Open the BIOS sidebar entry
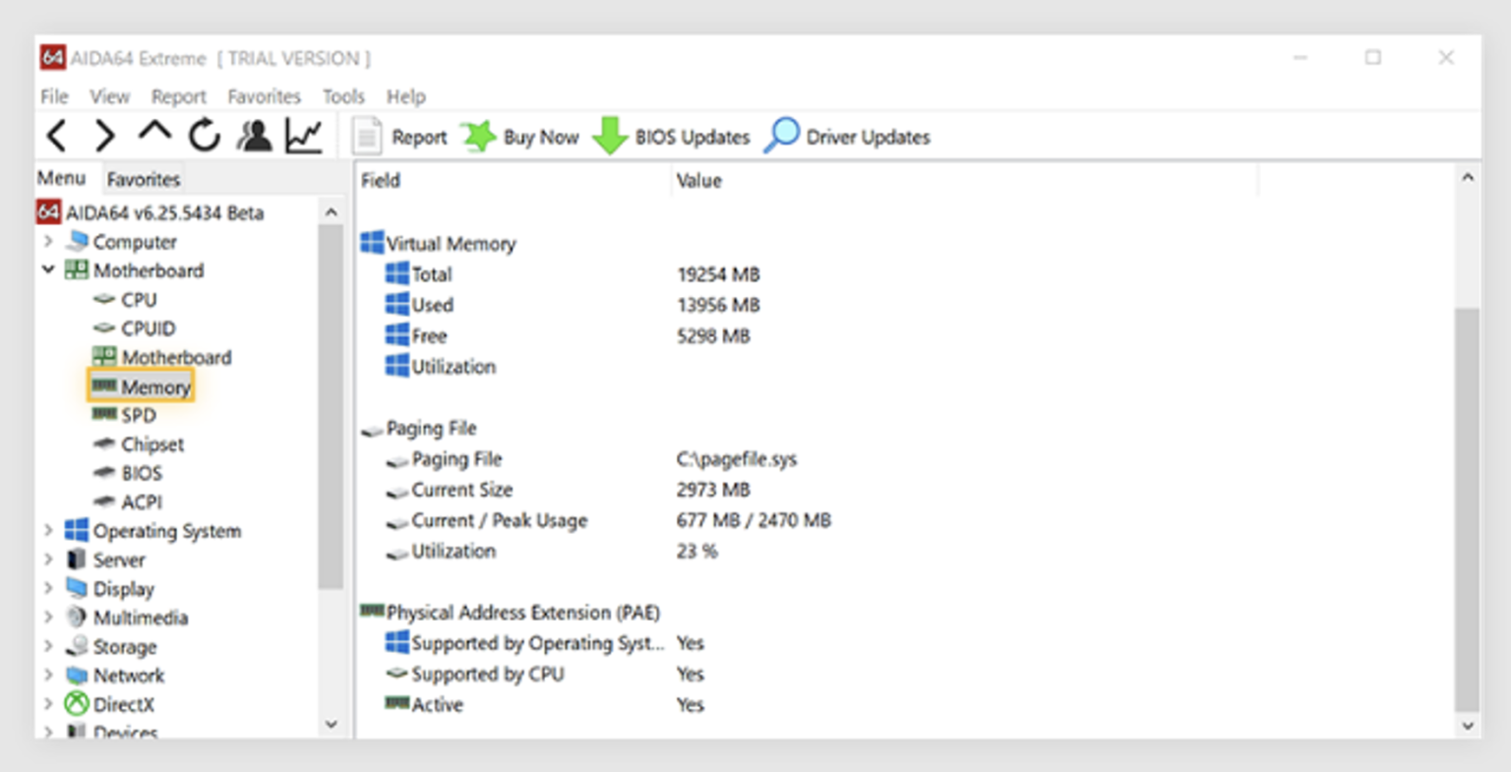Screen dimensions: 1511x772 [145, 473]
